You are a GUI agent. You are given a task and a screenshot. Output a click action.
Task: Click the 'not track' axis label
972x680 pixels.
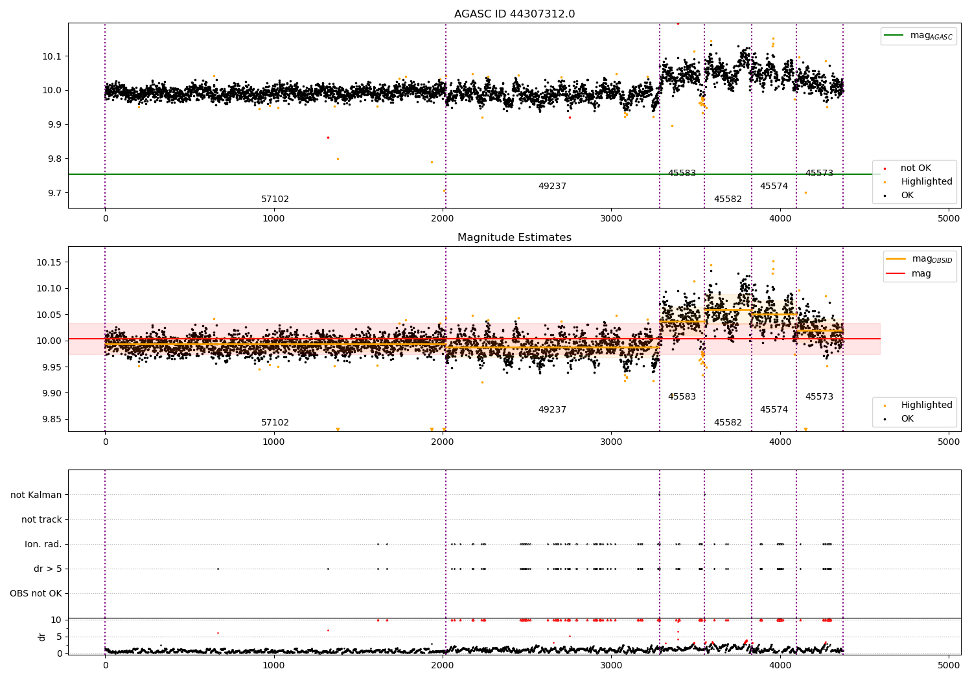[x=41, y=519]
